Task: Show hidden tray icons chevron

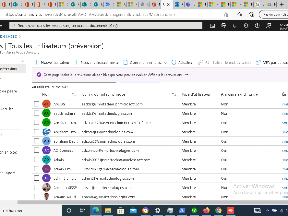Action: pyautogui.click(x=268, y=210)
